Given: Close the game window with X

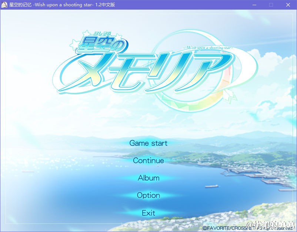Looking at the screenshot, I should pyautogui.click(x=288, y=5).
